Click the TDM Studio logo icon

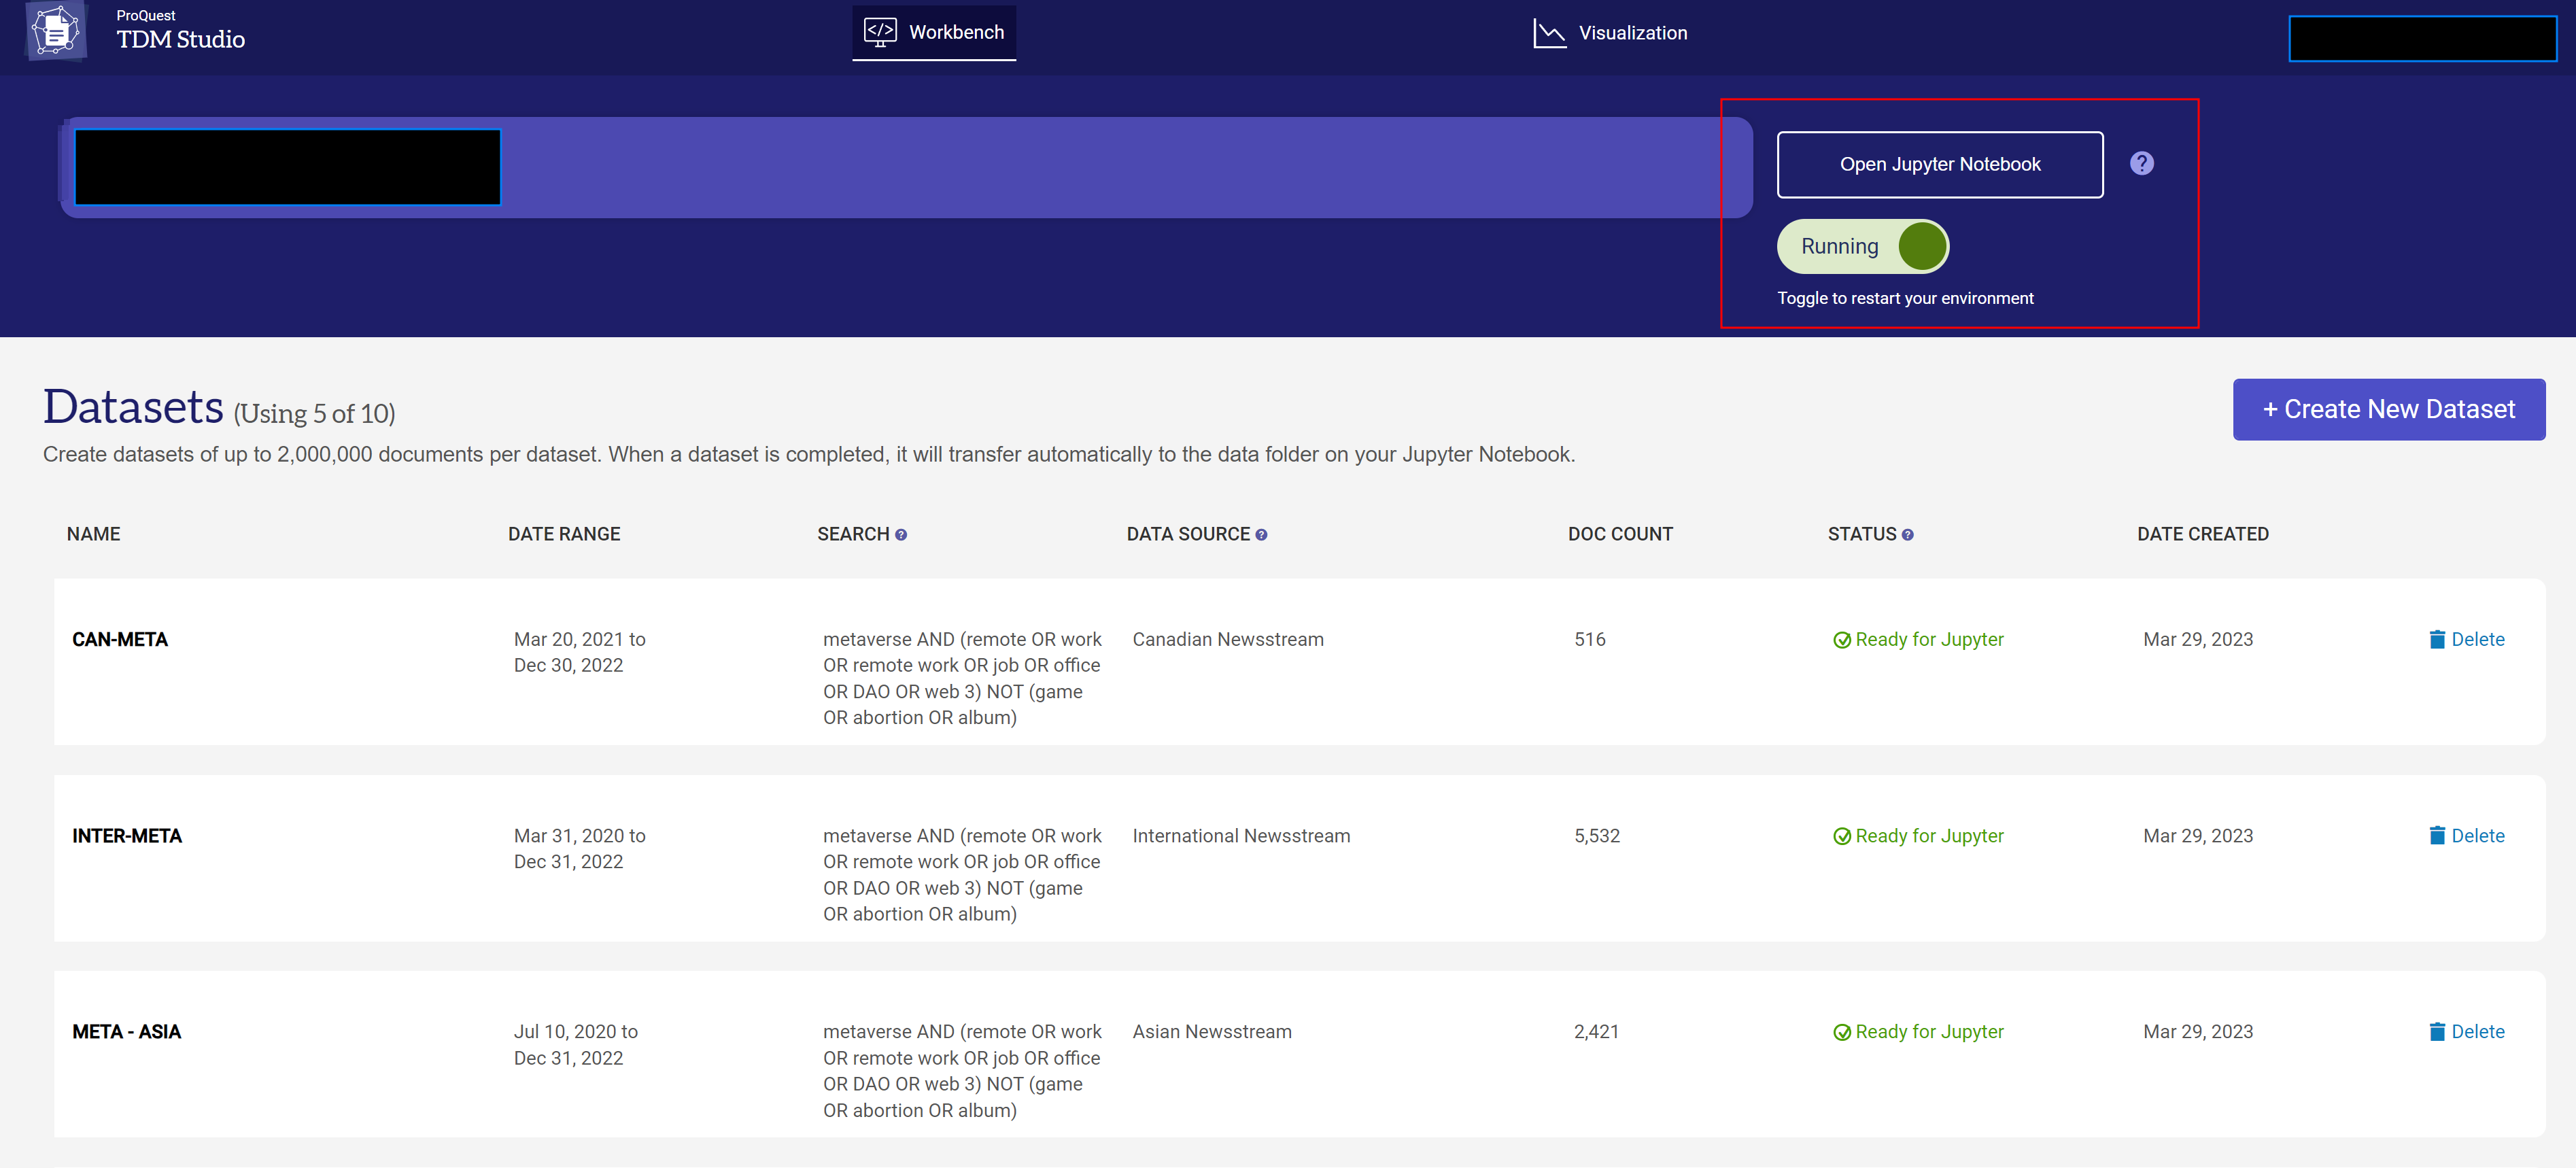[56, 32]
